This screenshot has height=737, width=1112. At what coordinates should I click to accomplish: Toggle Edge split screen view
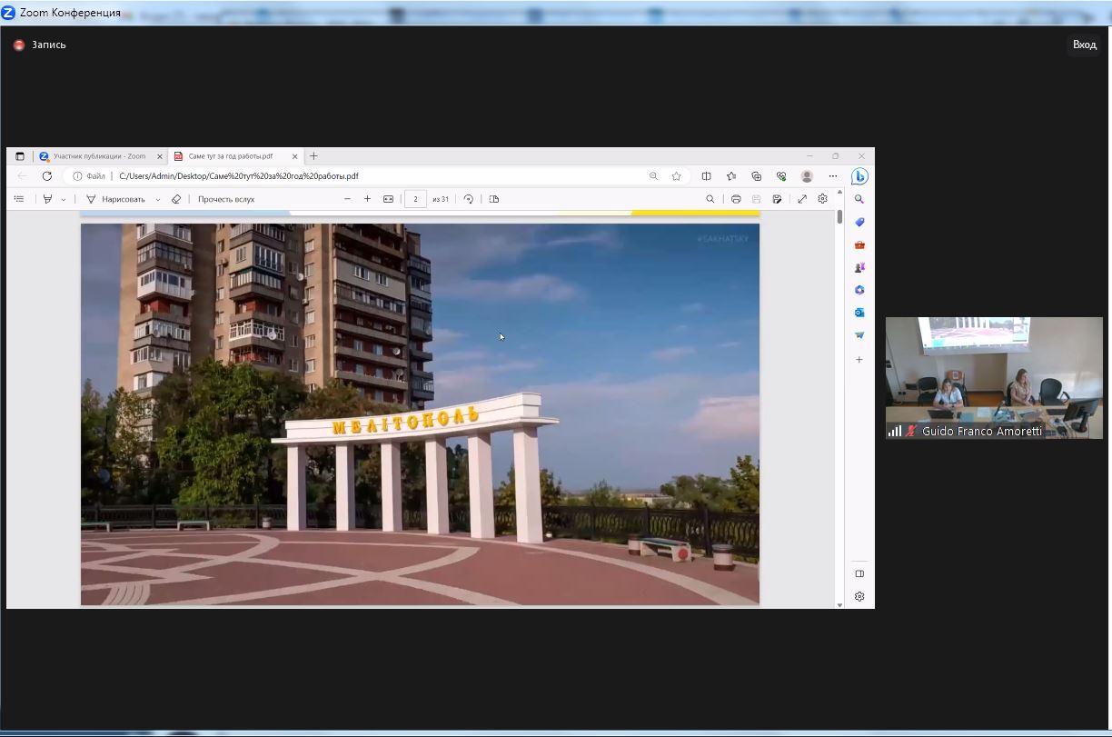[706, 176]
